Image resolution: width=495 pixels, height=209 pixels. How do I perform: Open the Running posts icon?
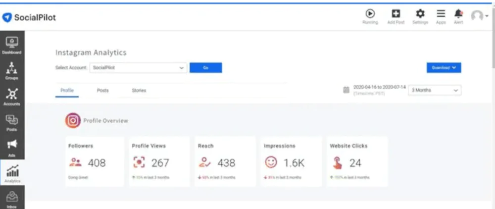370,16
